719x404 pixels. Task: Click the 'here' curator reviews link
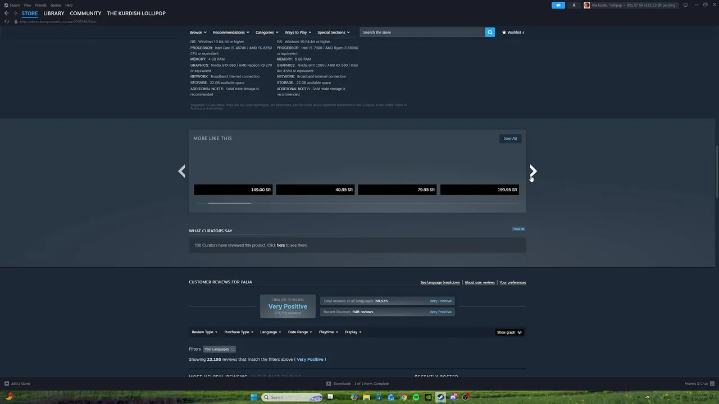point(281,245)
